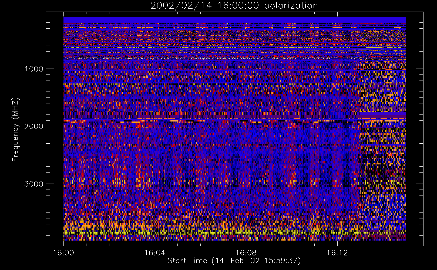
Task: Select the '16:12' time axis label
Action: (337, 253)
